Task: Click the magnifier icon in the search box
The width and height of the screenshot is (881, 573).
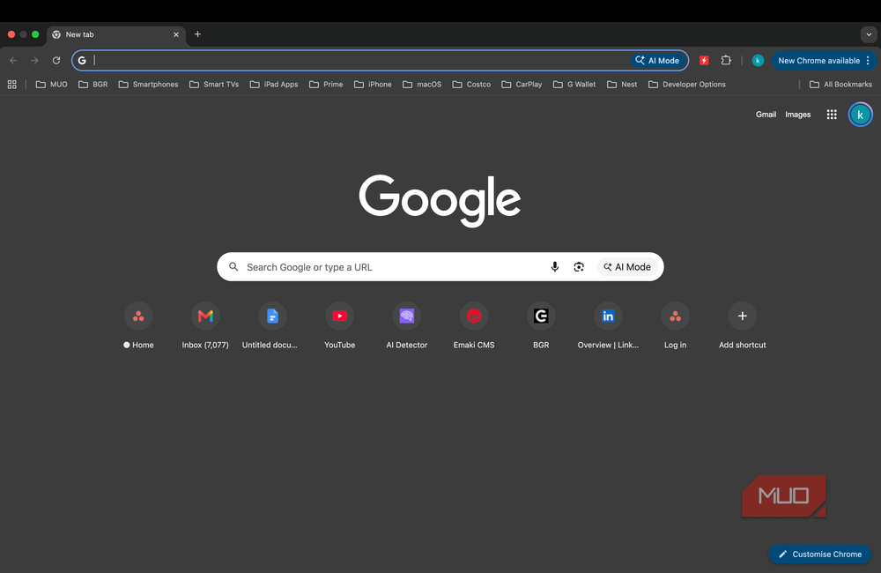Action: coord(233,266)
